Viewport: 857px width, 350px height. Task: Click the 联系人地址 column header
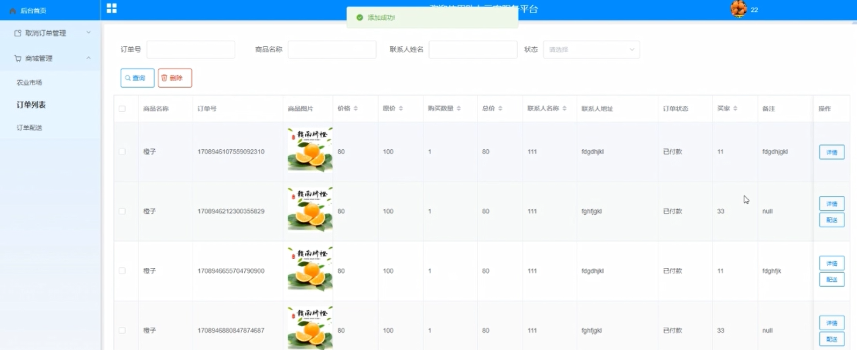point(597,108)
